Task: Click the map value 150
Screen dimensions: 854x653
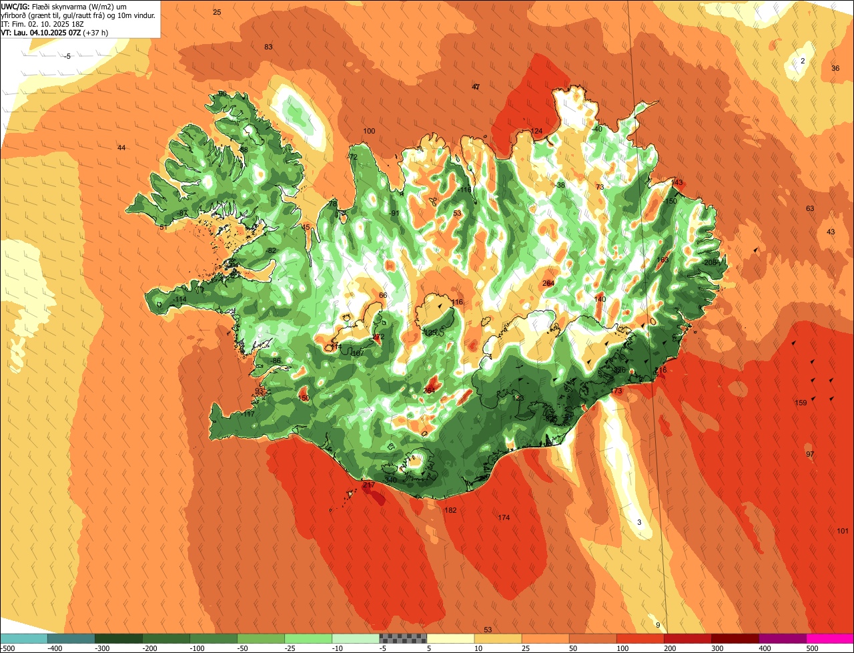Action: 304,398
